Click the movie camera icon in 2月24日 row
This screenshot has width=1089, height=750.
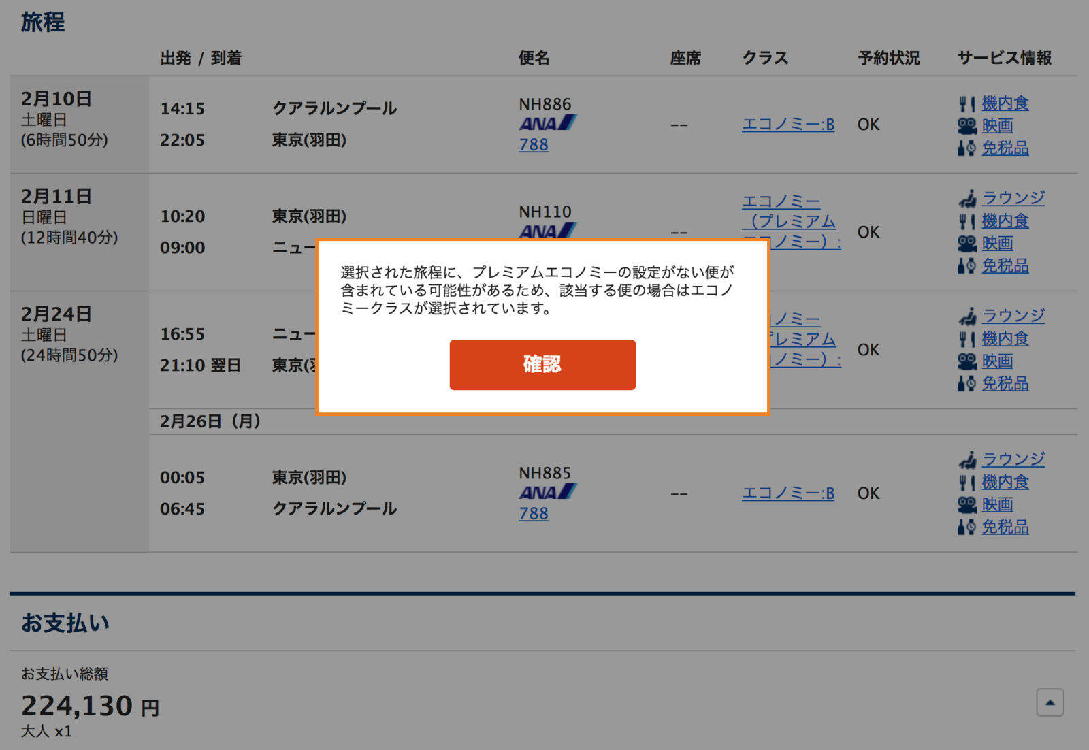tap(966, 361)
